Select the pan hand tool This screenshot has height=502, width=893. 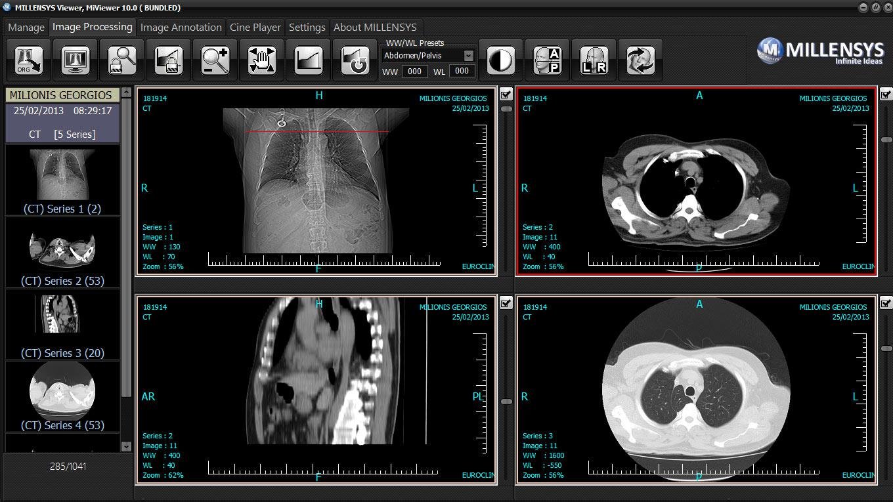tap(262, 60)
